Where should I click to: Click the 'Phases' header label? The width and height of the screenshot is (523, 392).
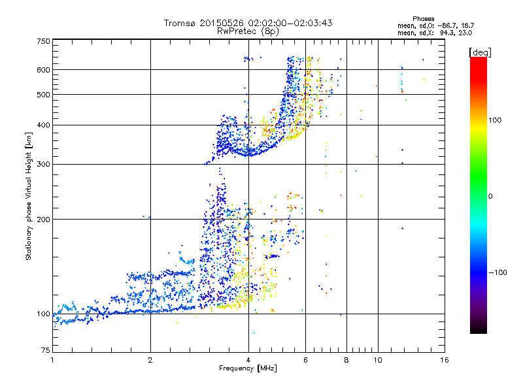pos(423,19)
